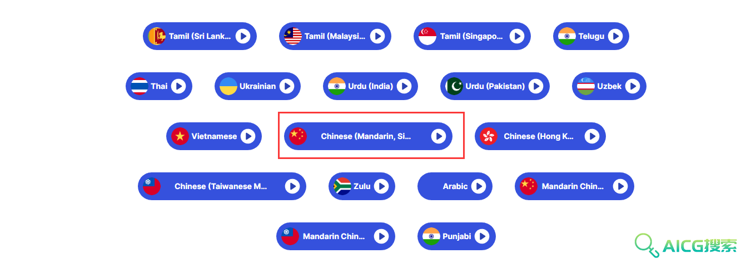
Task: Play the Chinese (Taiwanese Mandarin) sample
Action: (x=292, y=186)
